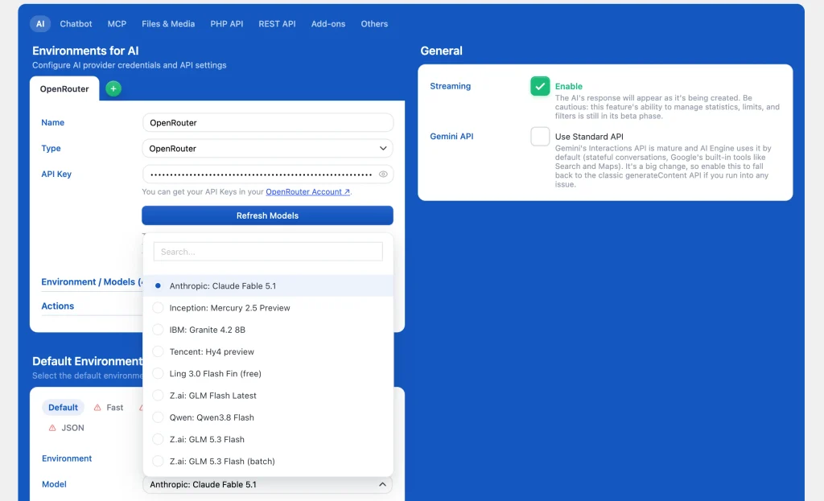Viewport: 824px width, 501px height.
Task: Click the Refresh Models button
Action: [x=267, y=216]
